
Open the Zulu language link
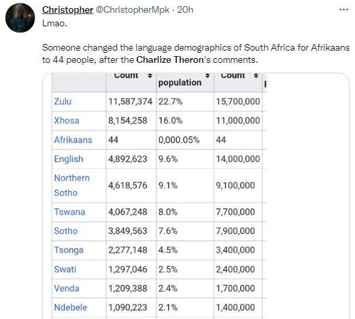point(63,101)
